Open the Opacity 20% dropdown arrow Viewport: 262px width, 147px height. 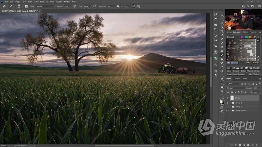point(70,6)
